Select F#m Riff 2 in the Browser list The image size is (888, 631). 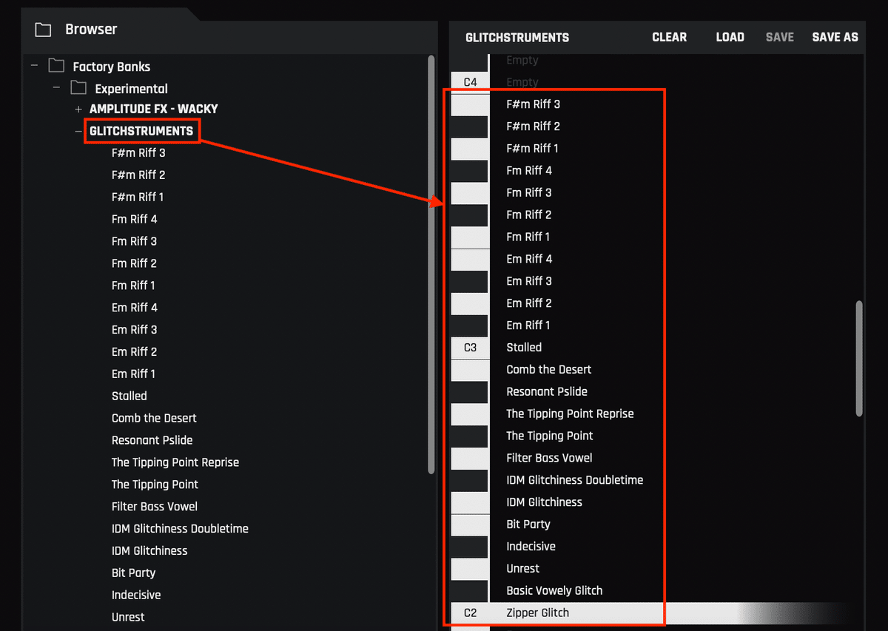(x=138, y=175)
